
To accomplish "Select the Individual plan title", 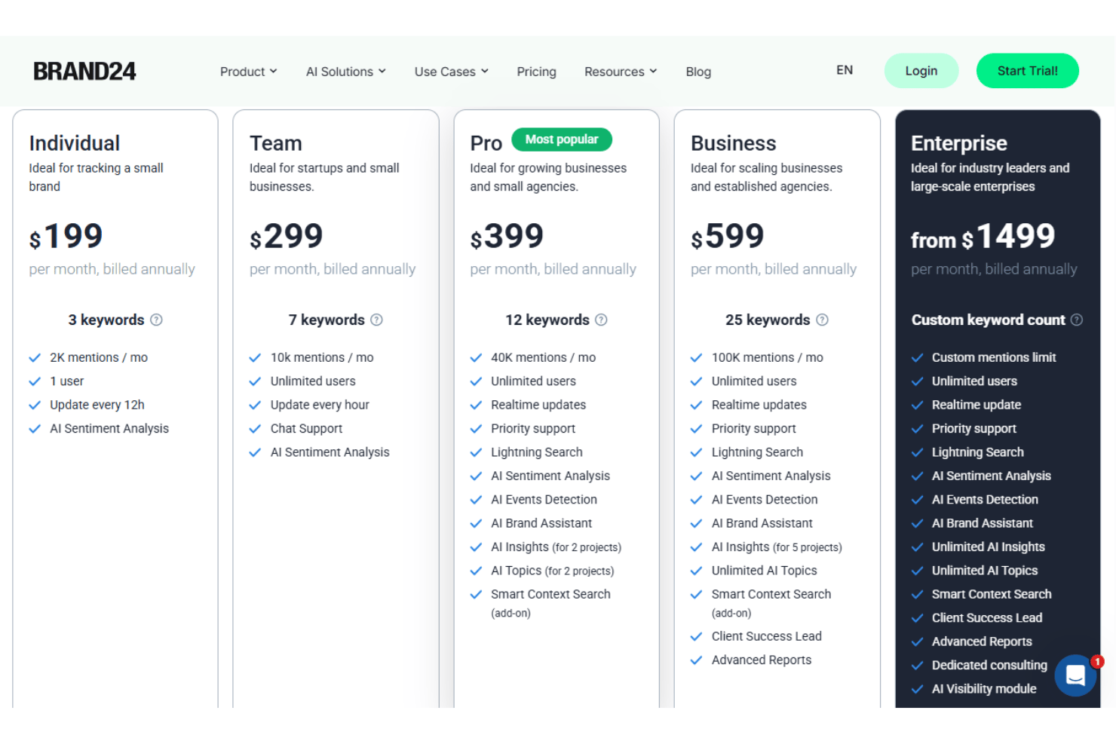I will 75,143.
